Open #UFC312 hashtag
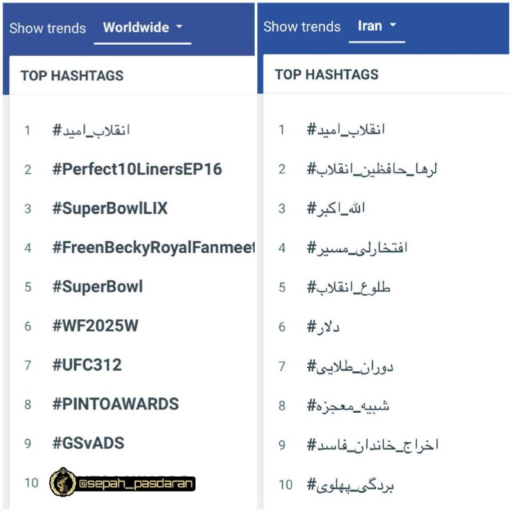This screenshot has width=512, height=512. (87, 365)
